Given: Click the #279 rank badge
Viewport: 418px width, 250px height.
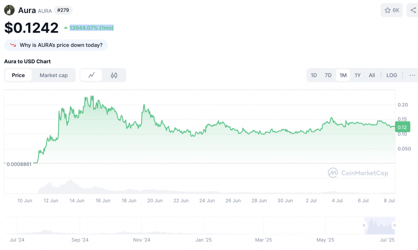Looking at the screenshot, I should [x=63, y=10].
